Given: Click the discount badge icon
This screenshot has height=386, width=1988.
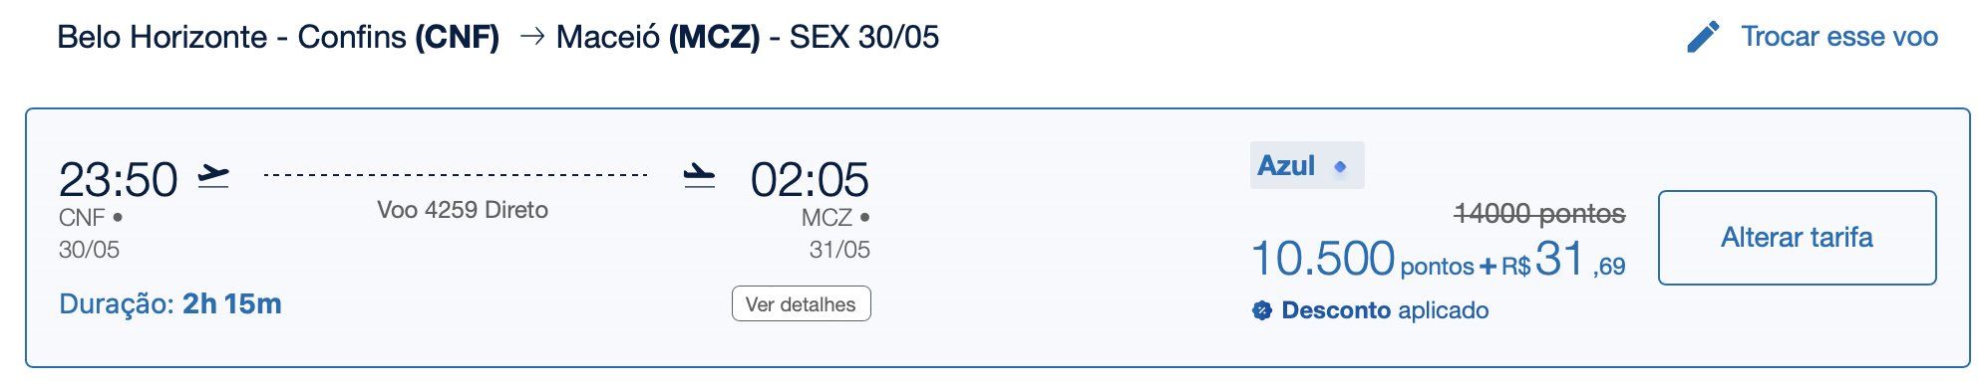Looking at the screenshot, I should click(1261, 310).
